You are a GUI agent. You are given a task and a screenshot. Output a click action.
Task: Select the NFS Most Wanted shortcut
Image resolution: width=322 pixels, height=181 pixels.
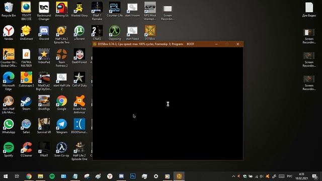tap(150, 11)
